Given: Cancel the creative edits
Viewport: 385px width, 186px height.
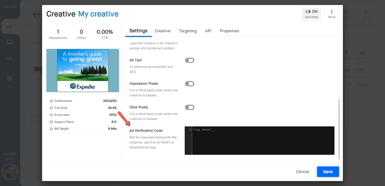Looking at the screenshot, I should pyautogui.click(x=302, y=172).
